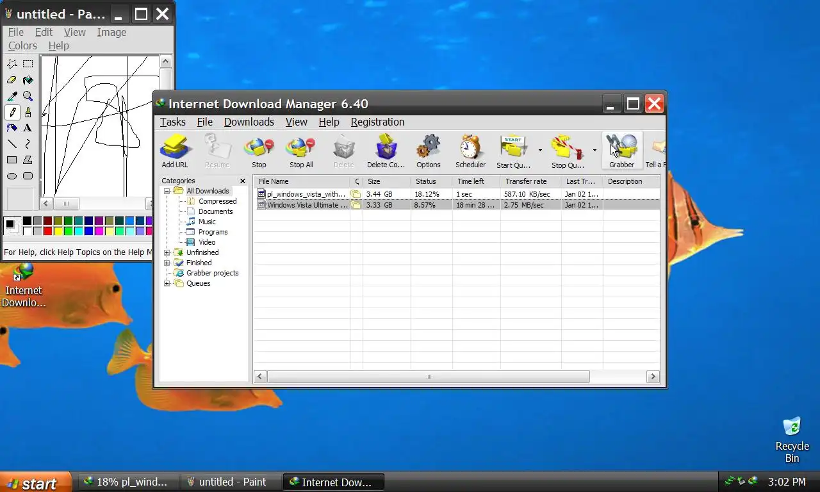Click the Start Queue toolbar icon
The height and width of the screenshot is (492, 820).
(x=513, y=151)
